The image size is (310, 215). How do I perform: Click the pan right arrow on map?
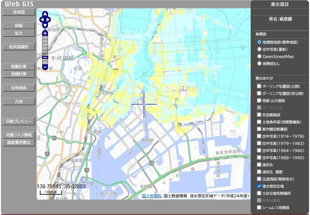(x=49, y=19)
